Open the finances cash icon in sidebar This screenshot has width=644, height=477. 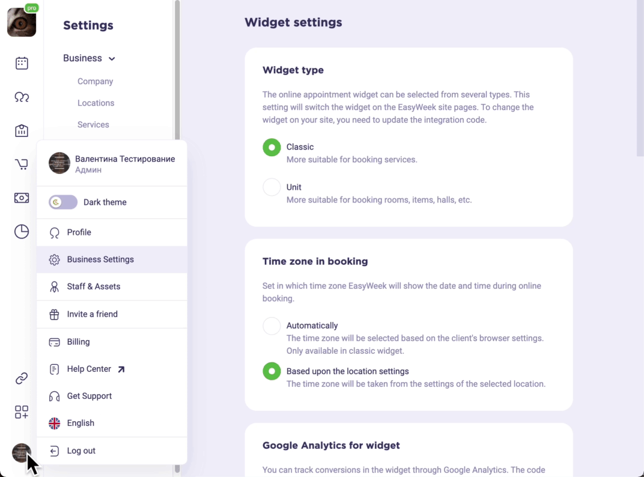pos(22,198)
